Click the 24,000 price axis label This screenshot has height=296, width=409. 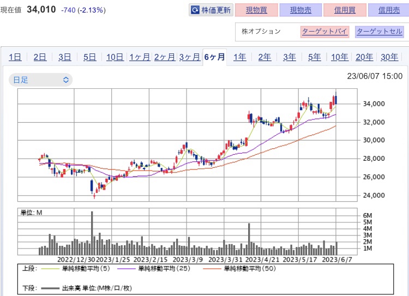(374, 195)
